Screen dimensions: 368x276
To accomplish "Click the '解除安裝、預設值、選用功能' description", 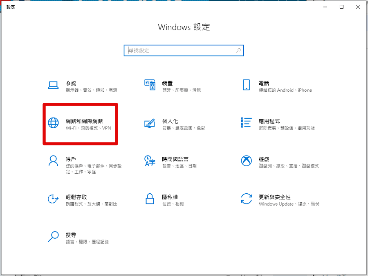I will 287,128.
